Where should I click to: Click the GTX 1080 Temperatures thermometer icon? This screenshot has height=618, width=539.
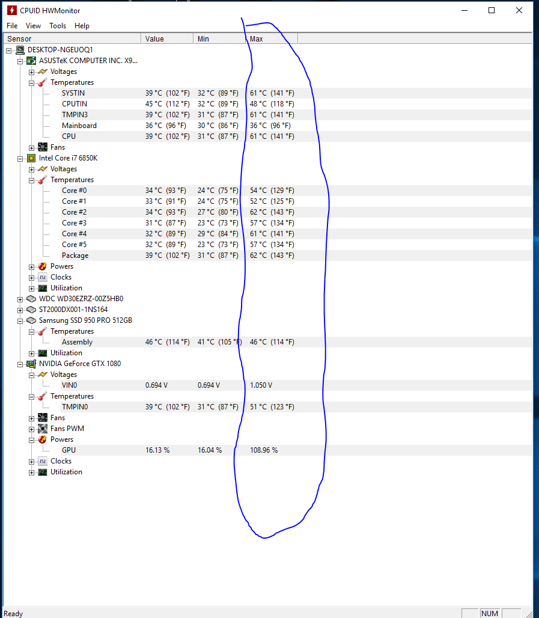pos(43,396)
